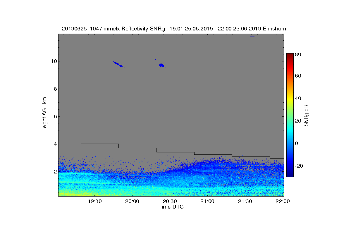Click the plot title text at top
The image size is (351, 234).
174,29
